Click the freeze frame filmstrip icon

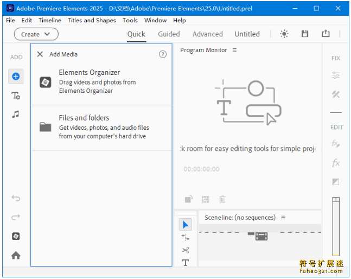click(206, 199)
